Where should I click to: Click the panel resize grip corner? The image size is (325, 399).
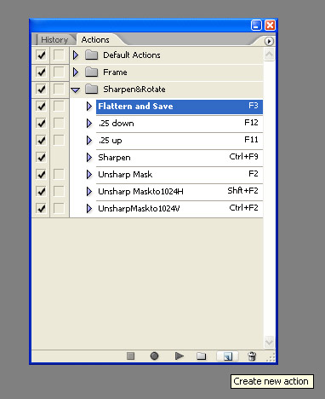click(x=271, y=357)
